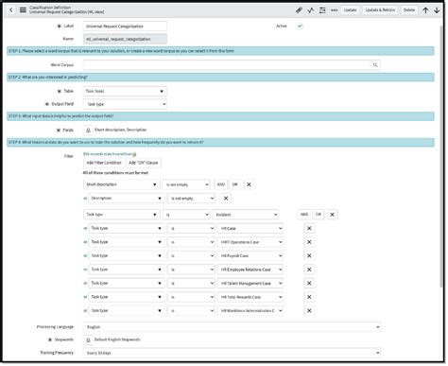Click AND button on Incident row
This screenshot has width=448, height=366.
[304, 215]
